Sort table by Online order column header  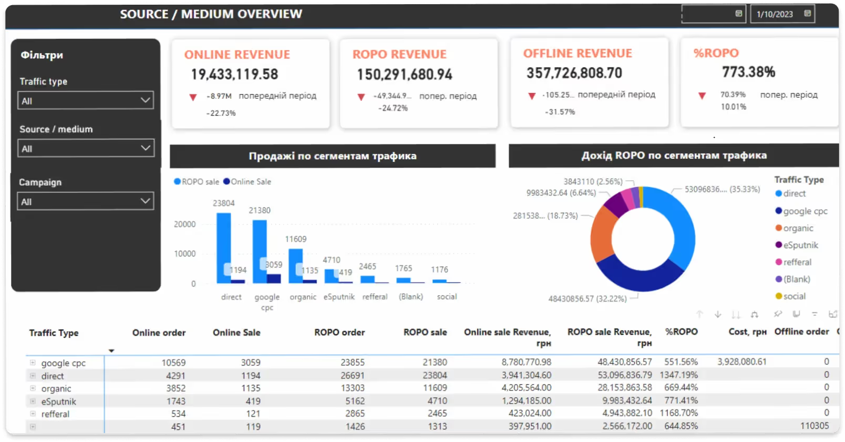point(159,333)
